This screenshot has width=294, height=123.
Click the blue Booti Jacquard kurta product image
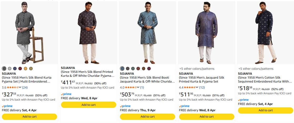pos(148,33)
